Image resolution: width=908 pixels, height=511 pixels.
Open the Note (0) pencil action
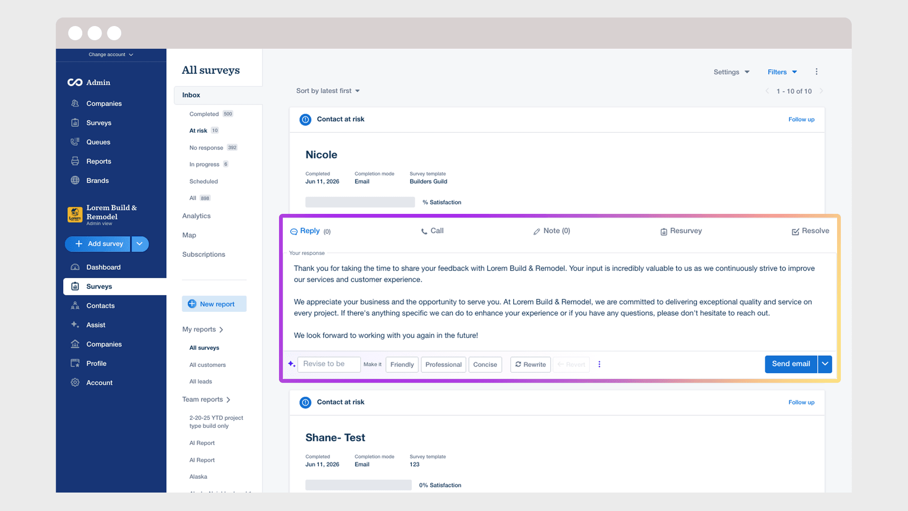tap(551, 231)
